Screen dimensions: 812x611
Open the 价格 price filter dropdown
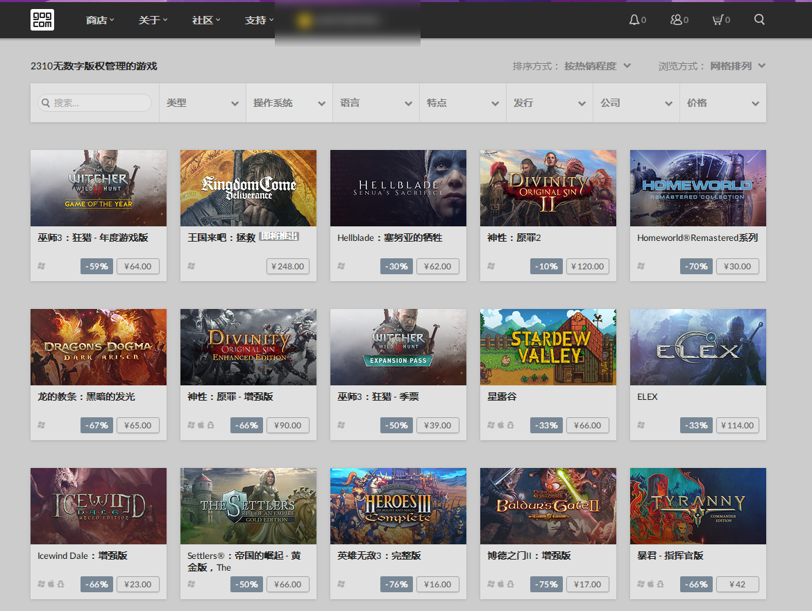(x=722, y=103)
